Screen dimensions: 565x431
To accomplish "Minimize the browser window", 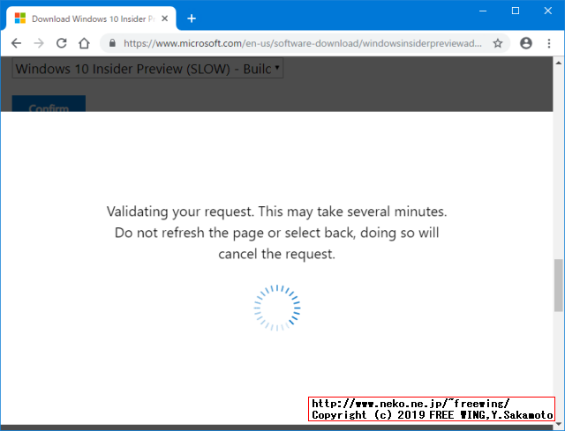I will click(483, 11).
